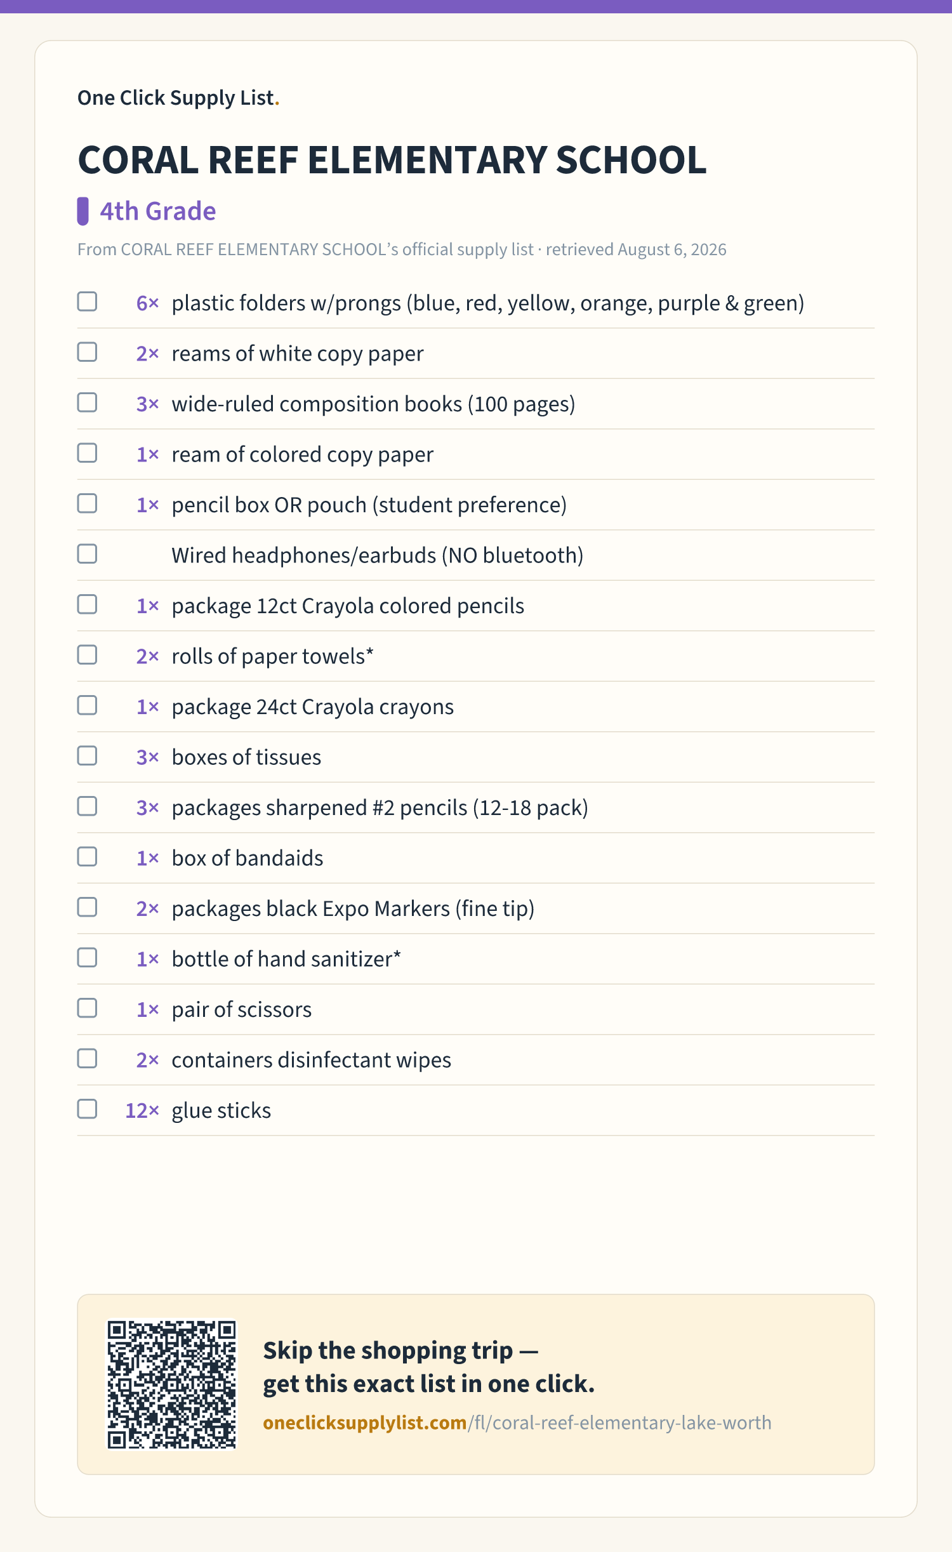Click the QR code image
The width and height of the screenshot is (952, 1552).
click(x=171, y=1384)
